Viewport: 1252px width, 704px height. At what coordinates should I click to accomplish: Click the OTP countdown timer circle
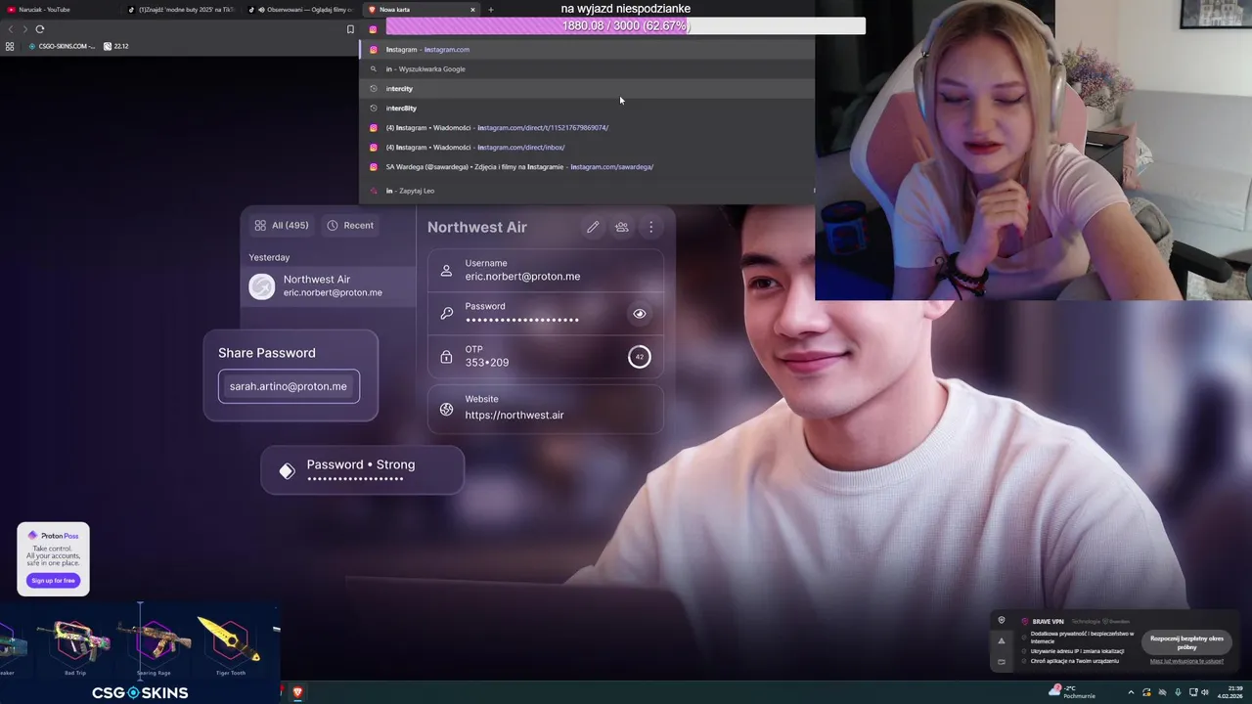click(639, 357)
